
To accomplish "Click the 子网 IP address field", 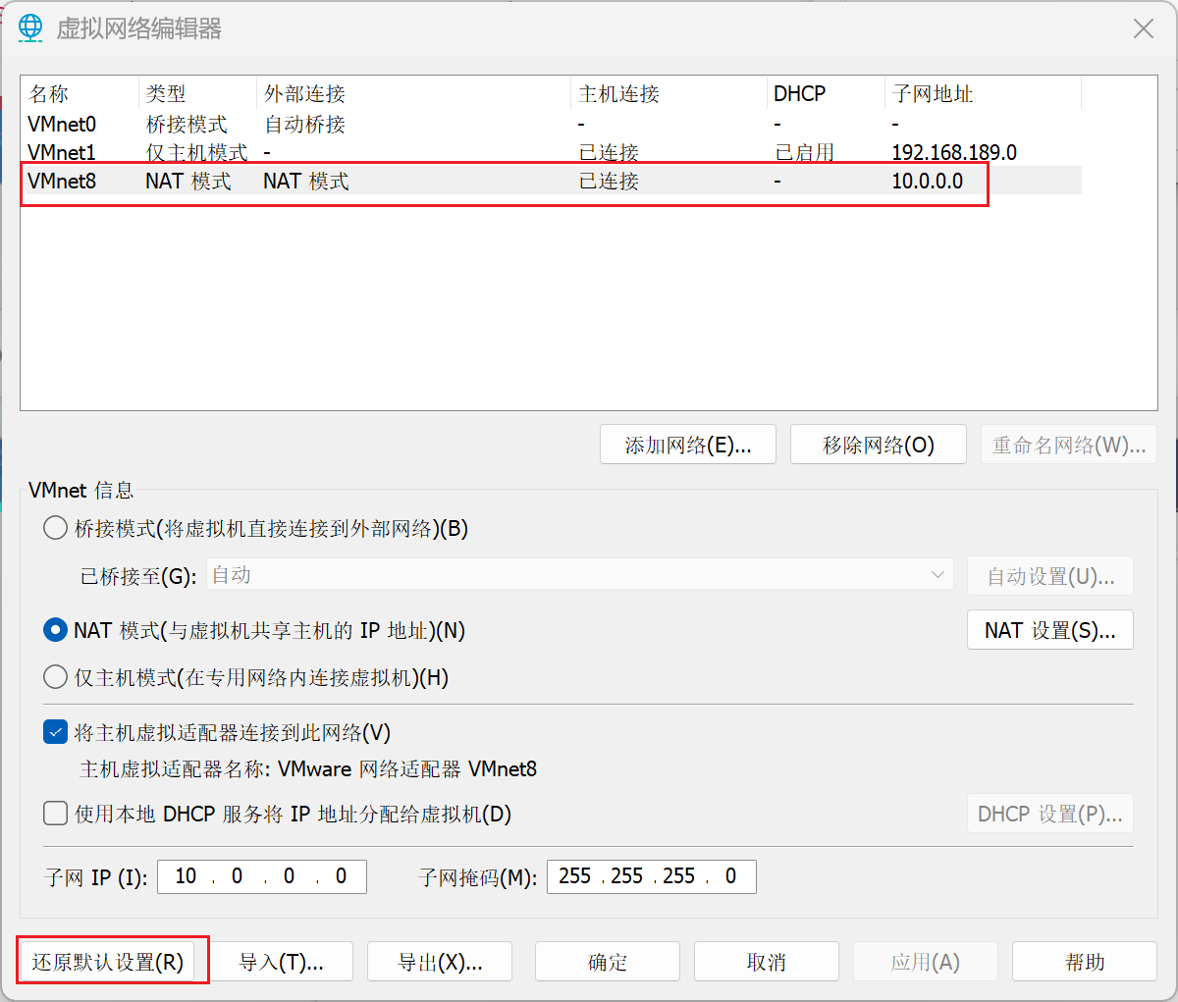I will click(262, 876).
